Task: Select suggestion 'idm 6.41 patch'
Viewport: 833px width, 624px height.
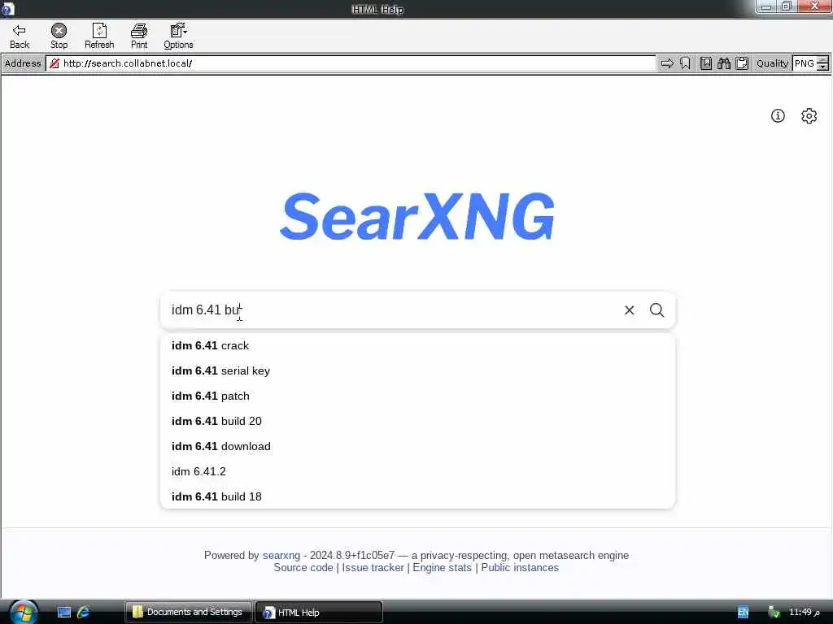Action: pos(417,396)
